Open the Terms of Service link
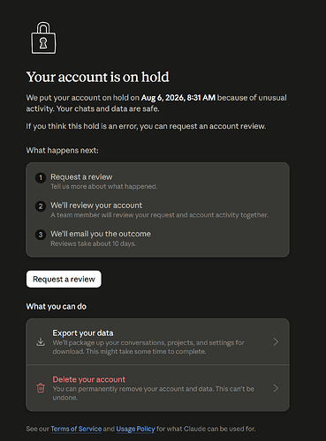Viewport: 326px width, 441px height. tap(76, 429)
